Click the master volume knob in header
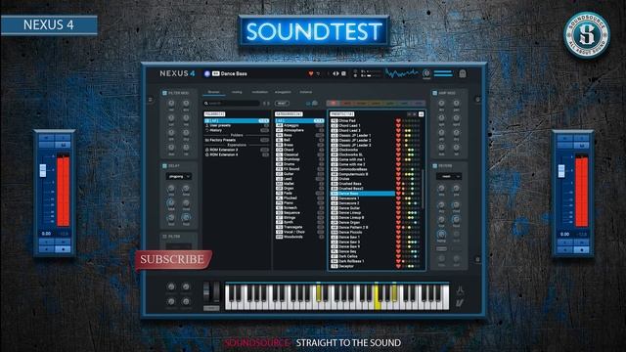This screenshot has height=352, width=626. coord(426,73)
